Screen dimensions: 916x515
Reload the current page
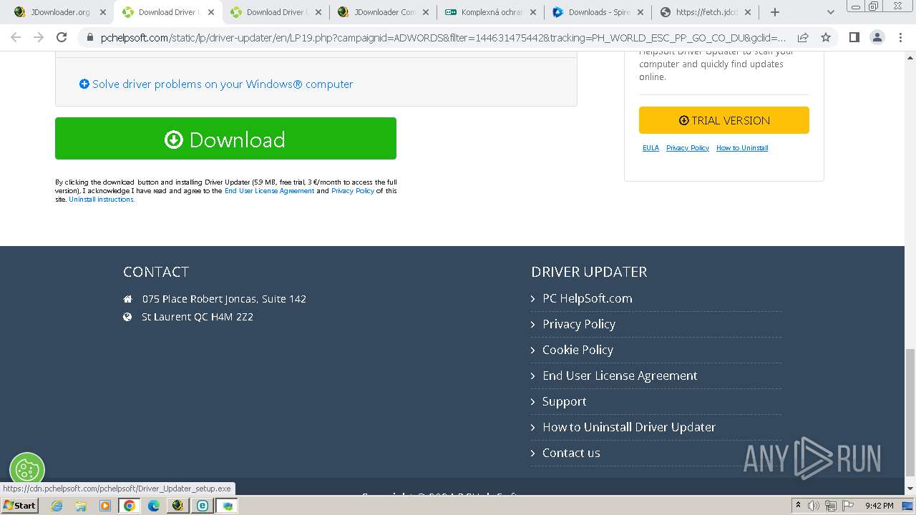point(62,37)
